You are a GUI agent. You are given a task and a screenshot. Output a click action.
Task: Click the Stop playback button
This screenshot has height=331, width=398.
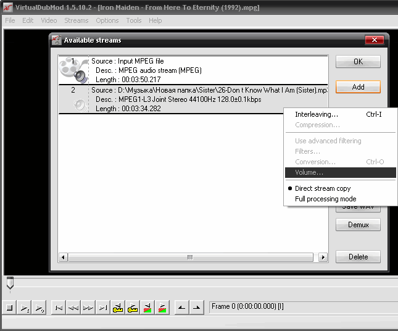click(10, 308)
